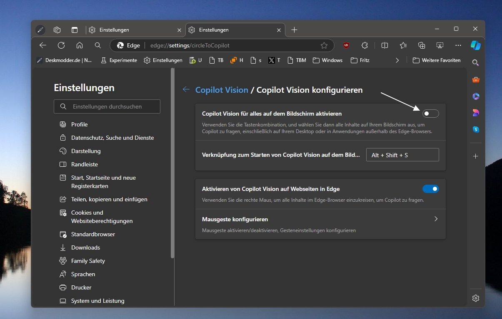Close the active Einstellungen tab

279,30
